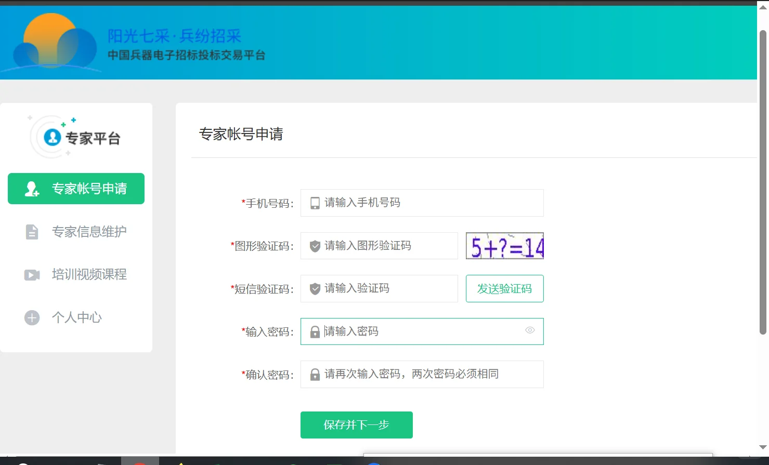Toggle password visibility with the eye icon
Image resolution: width=769 pixels, height=465 pixels.
point(530,330)
